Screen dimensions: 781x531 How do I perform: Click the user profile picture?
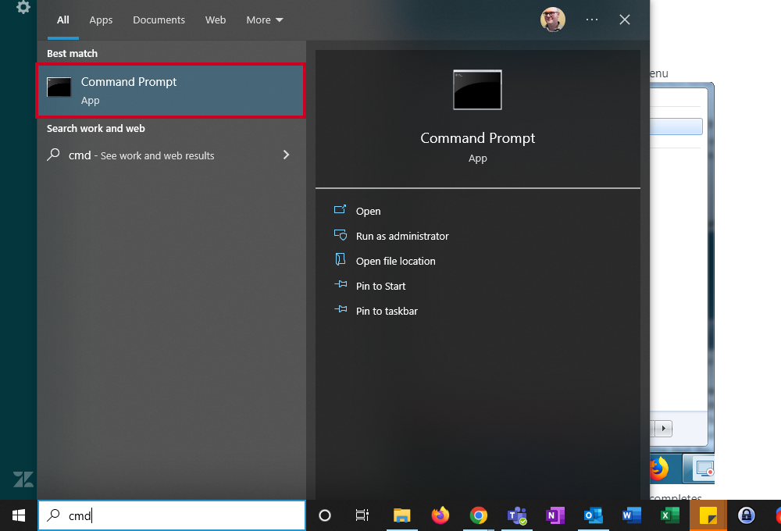[x=552, y=20]
